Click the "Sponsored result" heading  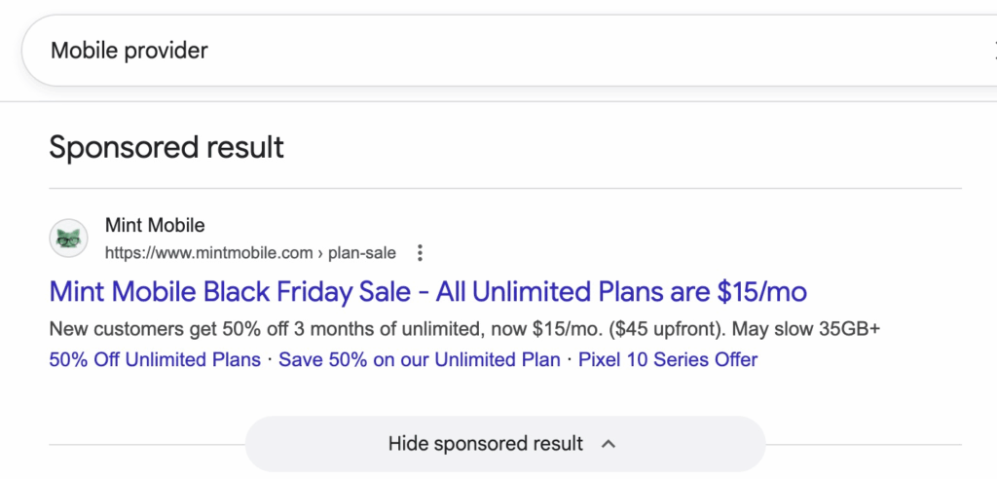[x=166, y=147]
